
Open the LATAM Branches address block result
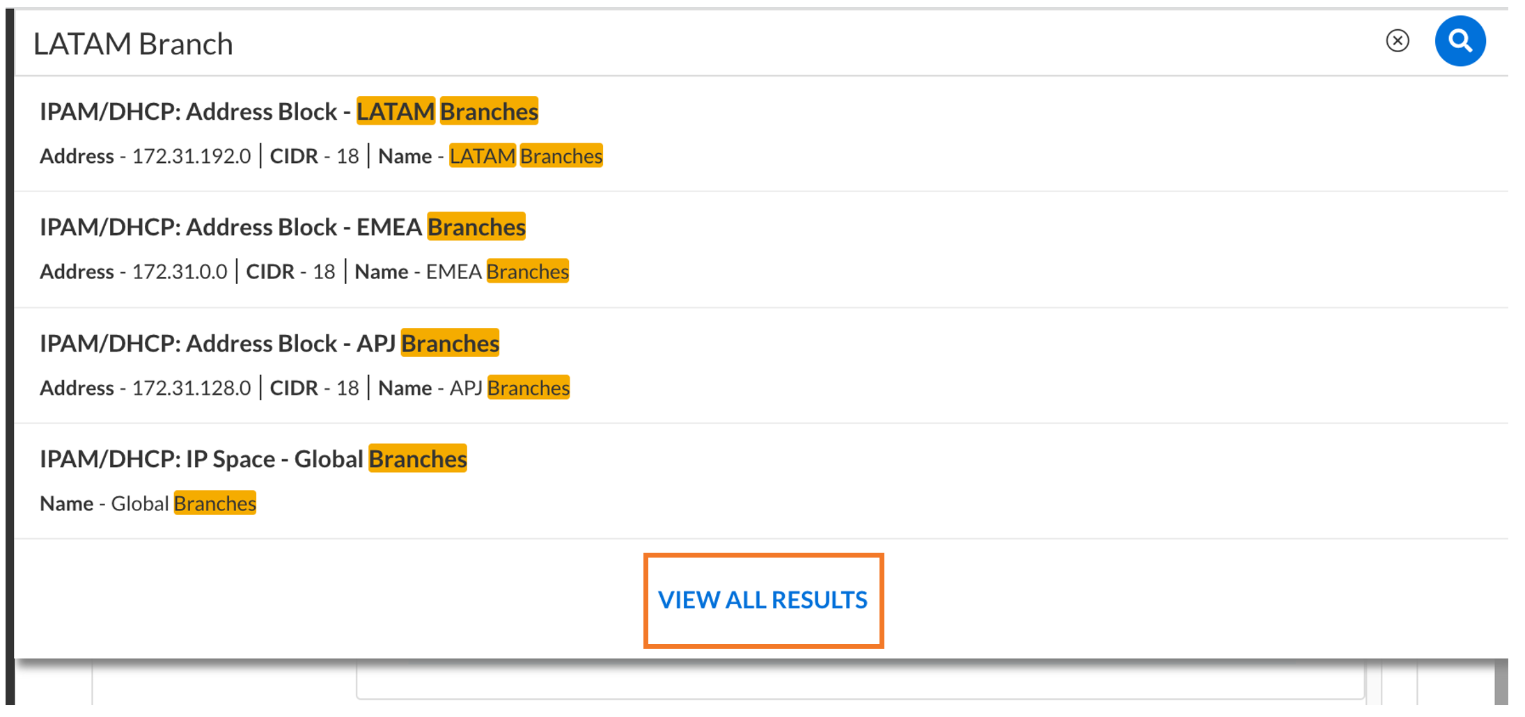click(761, 134)
